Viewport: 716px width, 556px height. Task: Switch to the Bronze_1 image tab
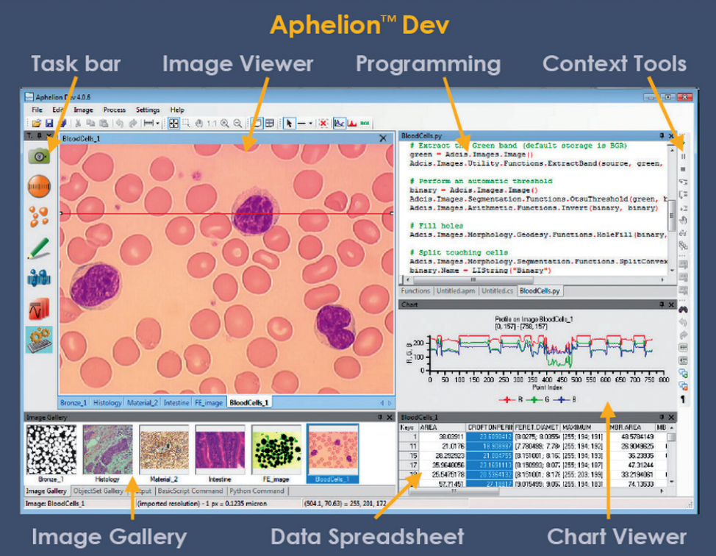click(x=74, y=402)
